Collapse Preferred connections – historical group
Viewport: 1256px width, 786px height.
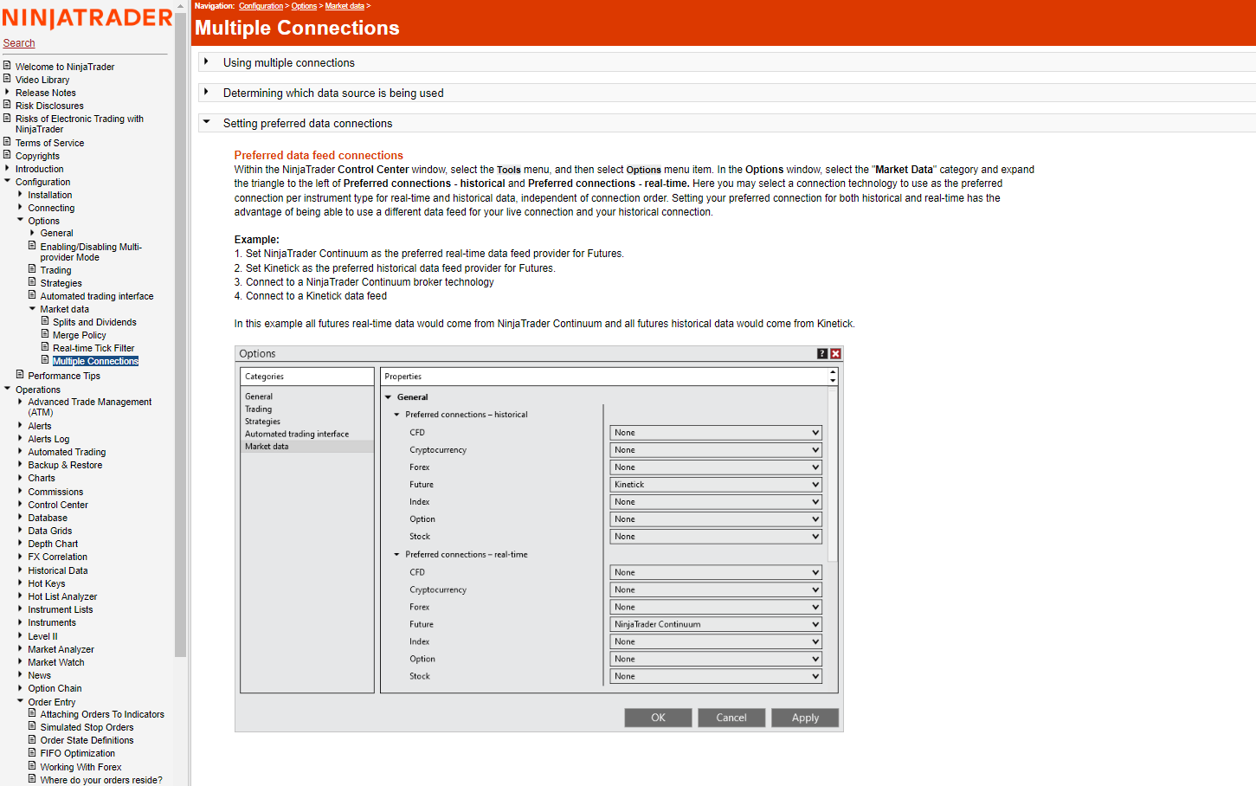point(397,415)
